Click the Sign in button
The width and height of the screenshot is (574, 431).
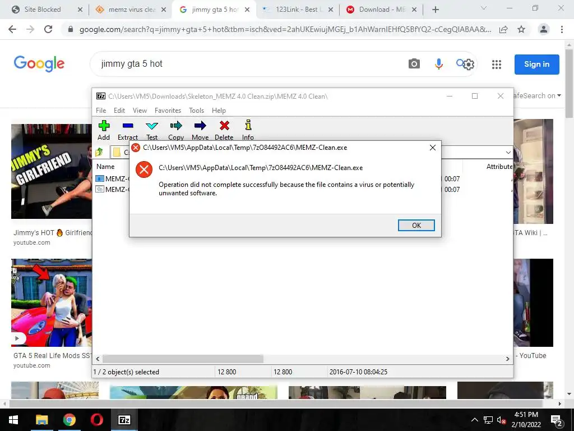click(536, 64)
